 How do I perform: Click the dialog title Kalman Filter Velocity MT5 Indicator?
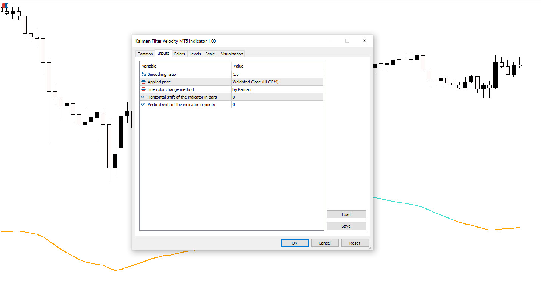175,41
